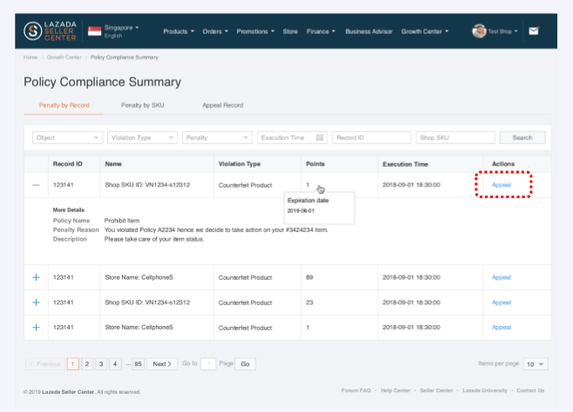Screen dimensions: 573x412
Task: Click Appeal in the expanded first row
Action: [502, 185]
